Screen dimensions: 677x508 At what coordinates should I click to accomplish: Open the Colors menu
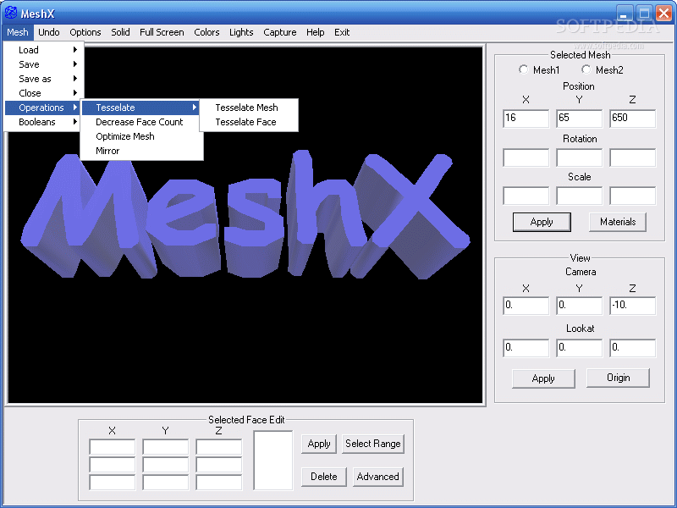click(206, 32)
